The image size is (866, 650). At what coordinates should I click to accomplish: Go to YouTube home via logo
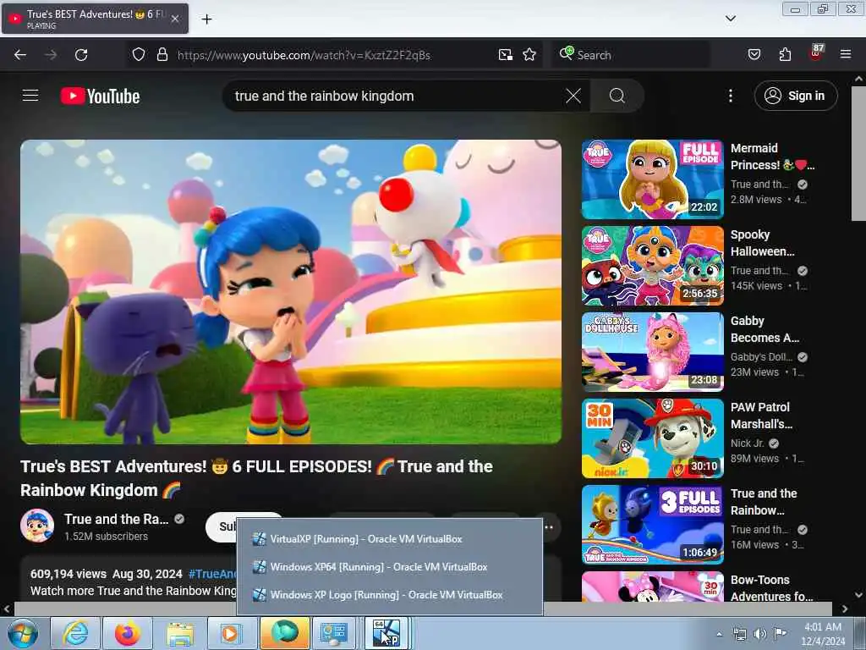coord(100,96)
